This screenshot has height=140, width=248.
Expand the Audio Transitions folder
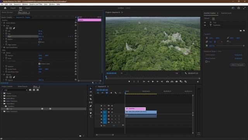(2, 101)
